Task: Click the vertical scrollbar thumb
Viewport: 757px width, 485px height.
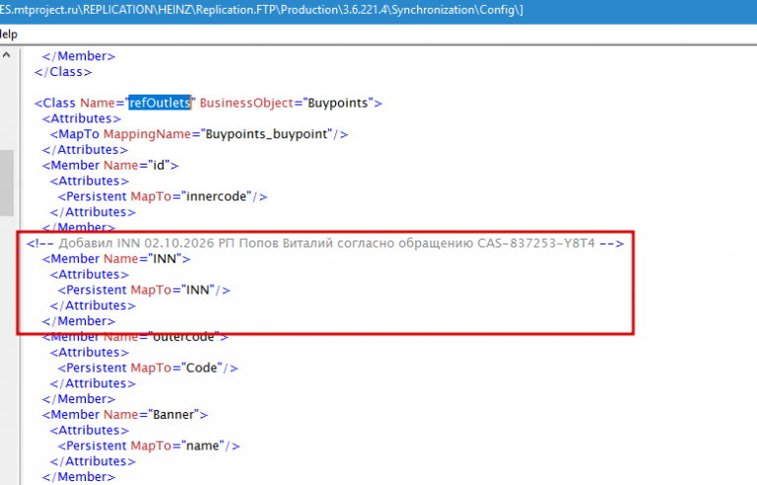Action: [6, 182]
